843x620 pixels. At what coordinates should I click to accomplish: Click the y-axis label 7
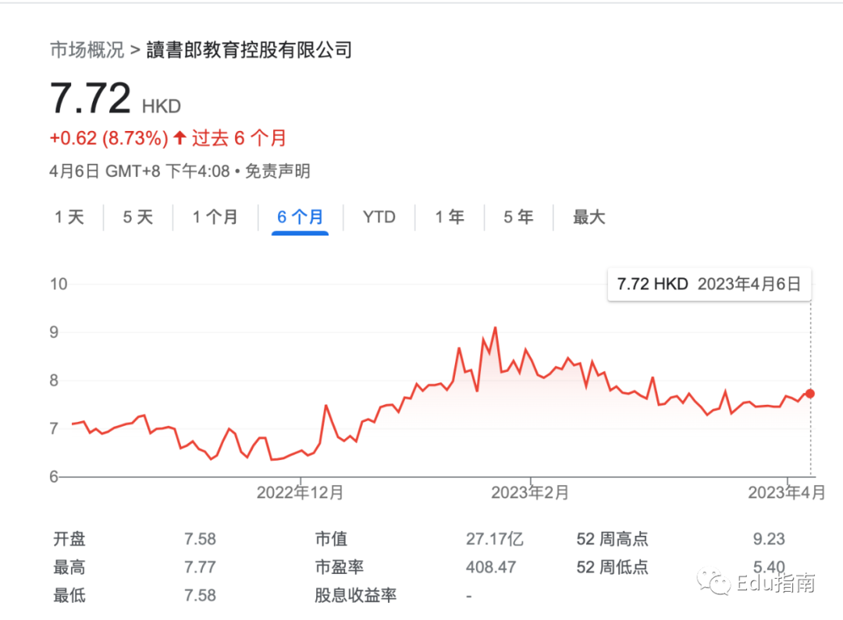click(54, 429)
